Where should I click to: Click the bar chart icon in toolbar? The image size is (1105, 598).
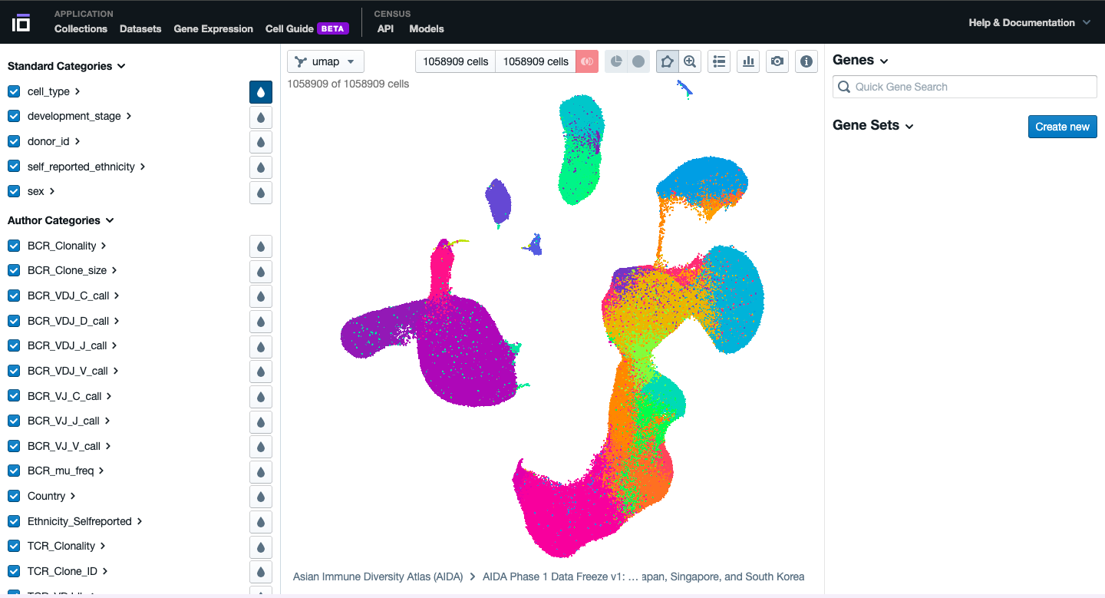click(x=748, y=61)
